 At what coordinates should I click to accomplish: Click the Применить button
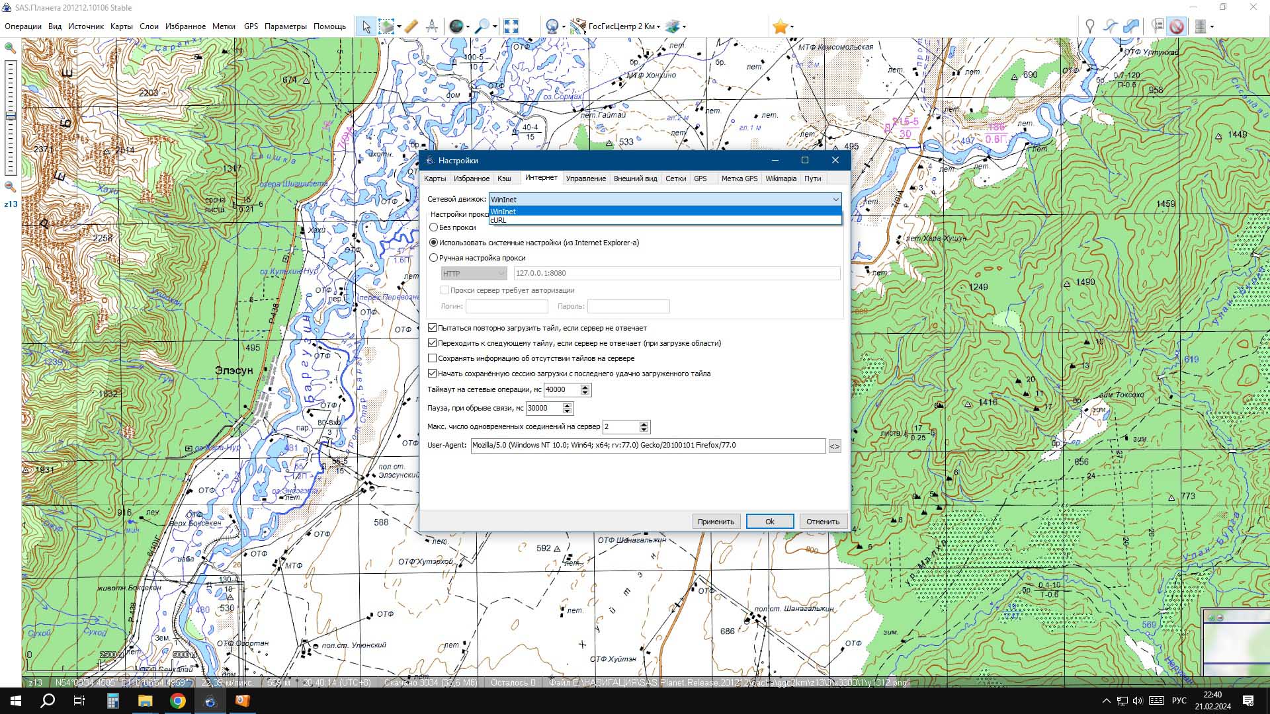(716, 522)
